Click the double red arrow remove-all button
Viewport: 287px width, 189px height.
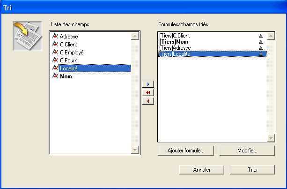[x=148, y=92]
